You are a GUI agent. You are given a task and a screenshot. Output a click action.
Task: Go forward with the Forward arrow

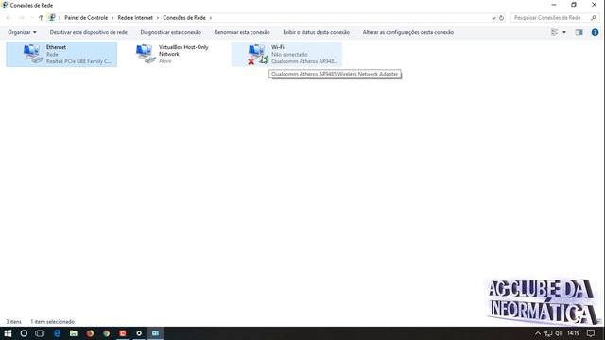(21, 18)
